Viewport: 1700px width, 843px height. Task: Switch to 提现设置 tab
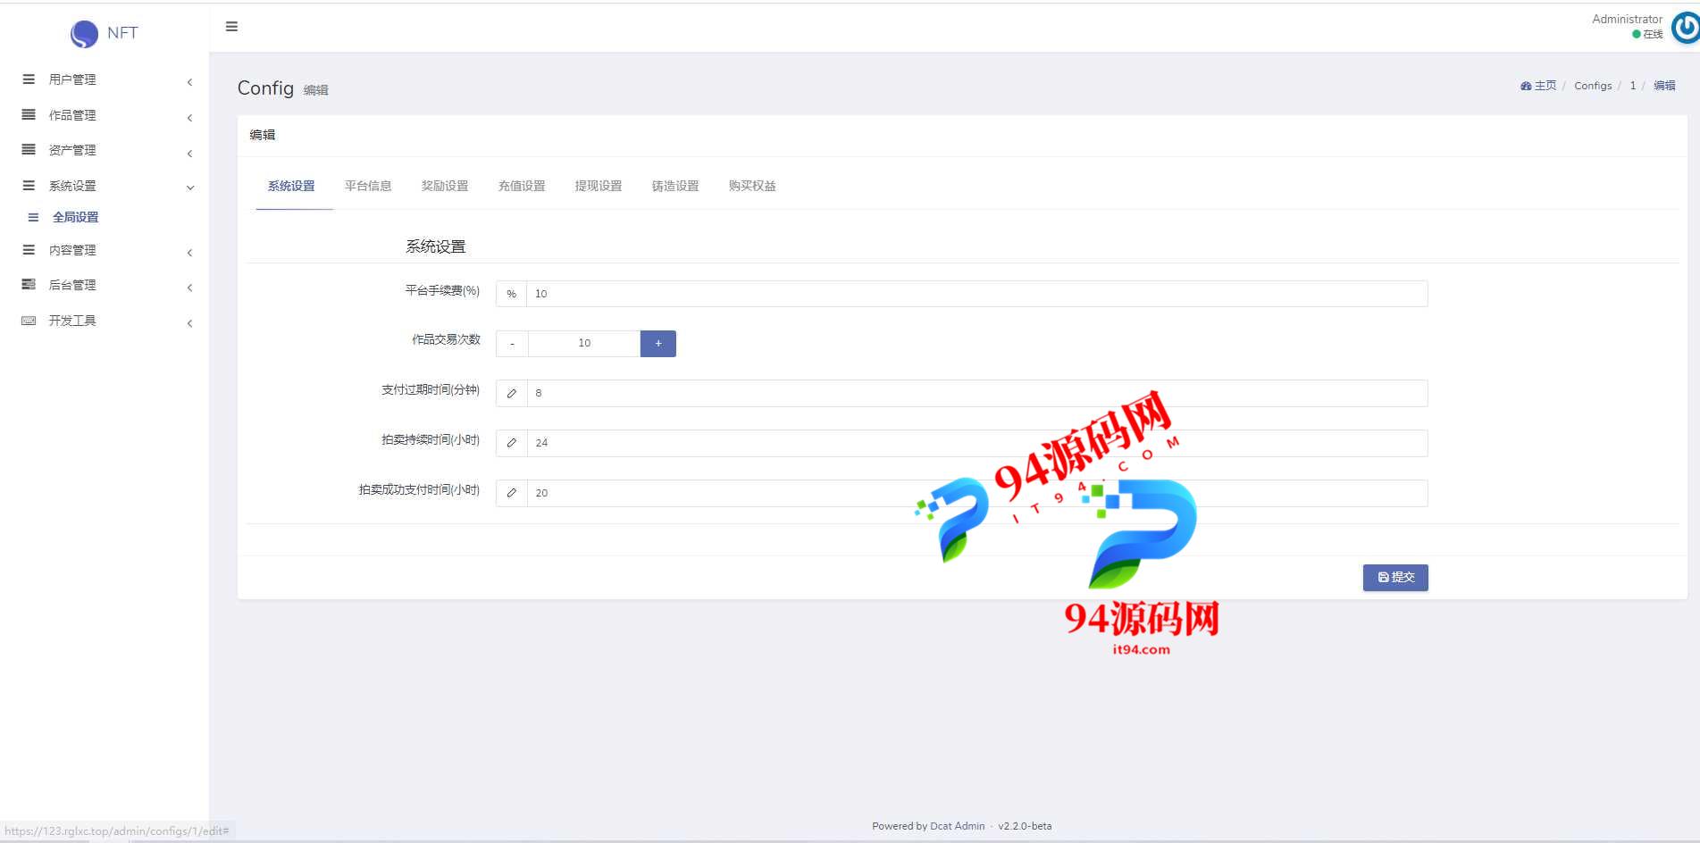(599, 186)
